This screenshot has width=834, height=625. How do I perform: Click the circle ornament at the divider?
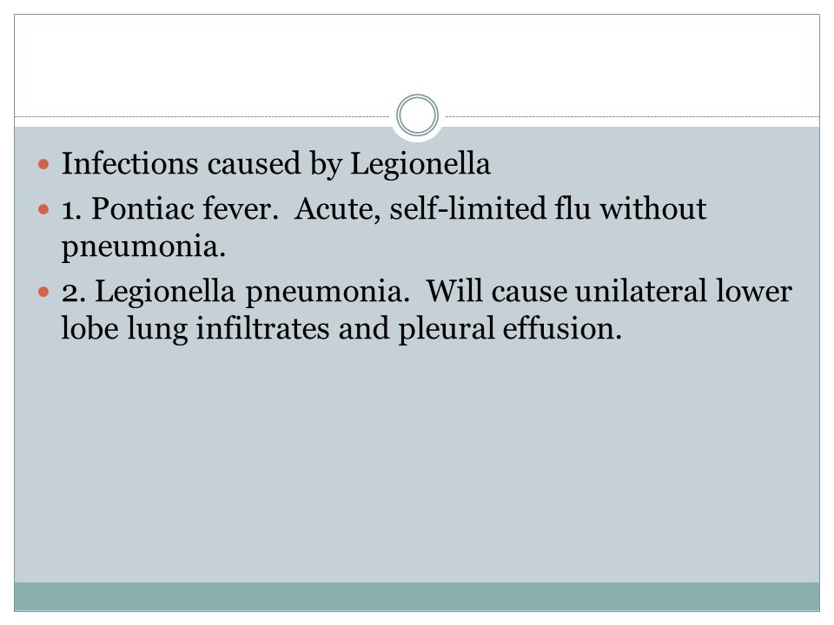coord(418,115)
